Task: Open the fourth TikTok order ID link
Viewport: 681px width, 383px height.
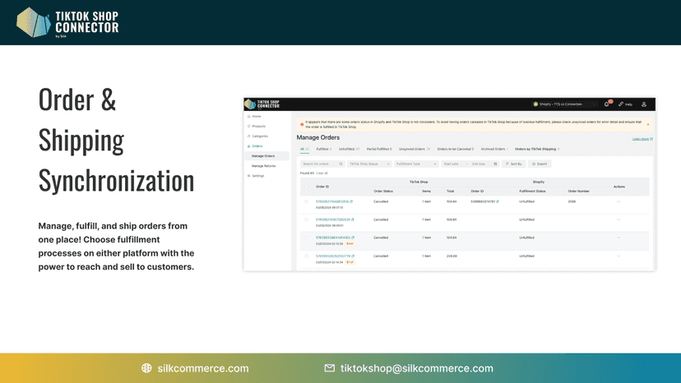Action: pos(333,256)
